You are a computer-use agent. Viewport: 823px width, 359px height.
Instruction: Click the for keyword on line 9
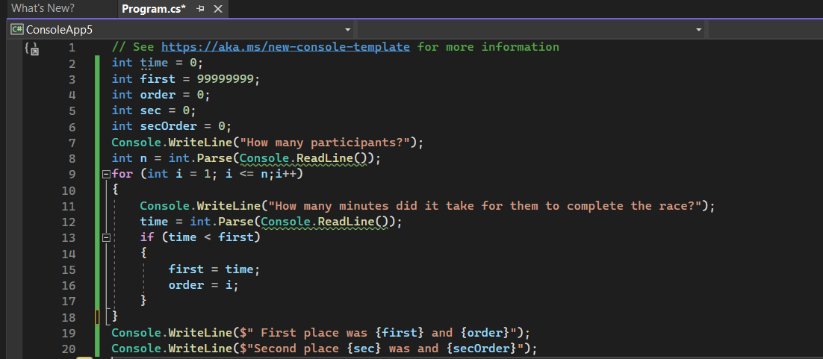tap(122, 174)
